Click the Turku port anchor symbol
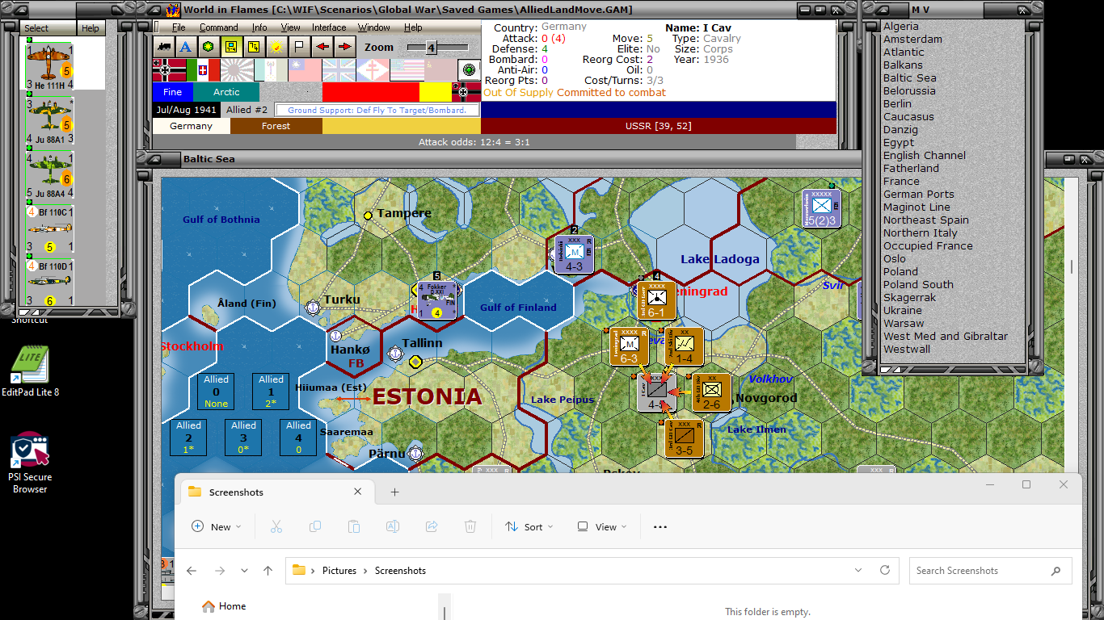 coord(313,308)
